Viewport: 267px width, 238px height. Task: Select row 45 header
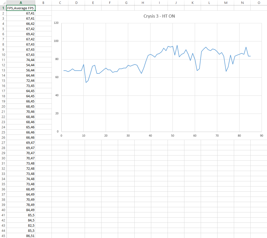point(3,236)
